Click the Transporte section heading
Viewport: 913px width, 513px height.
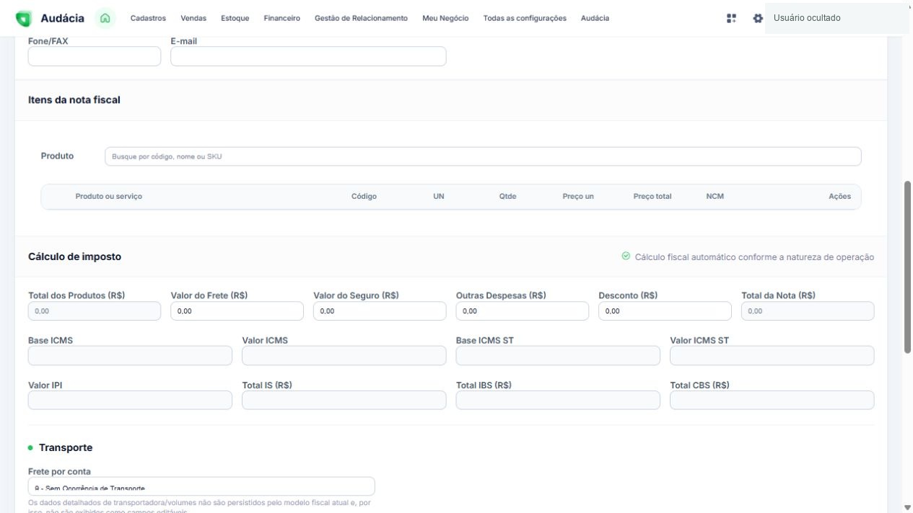pos(66,447)
